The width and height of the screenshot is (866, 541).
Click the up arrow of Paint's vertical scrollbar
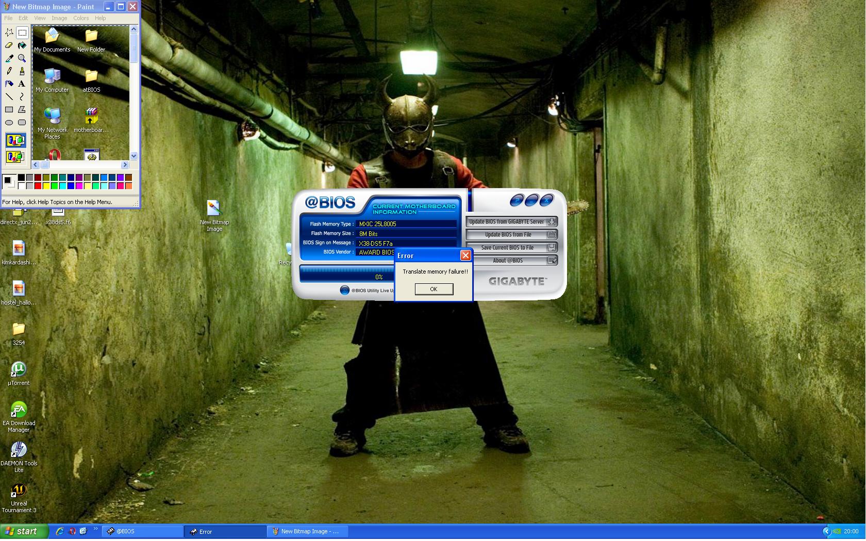pyautogui.click(x=134, y=29)
